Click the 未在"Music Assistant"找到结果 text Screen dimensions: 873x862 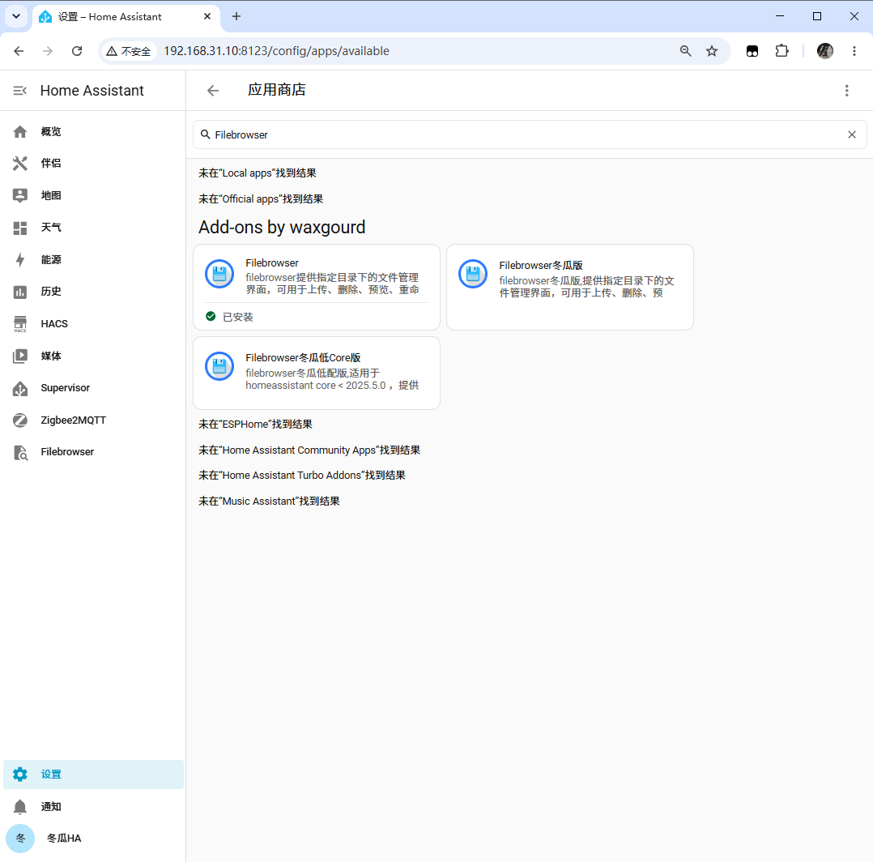[269, 501]
